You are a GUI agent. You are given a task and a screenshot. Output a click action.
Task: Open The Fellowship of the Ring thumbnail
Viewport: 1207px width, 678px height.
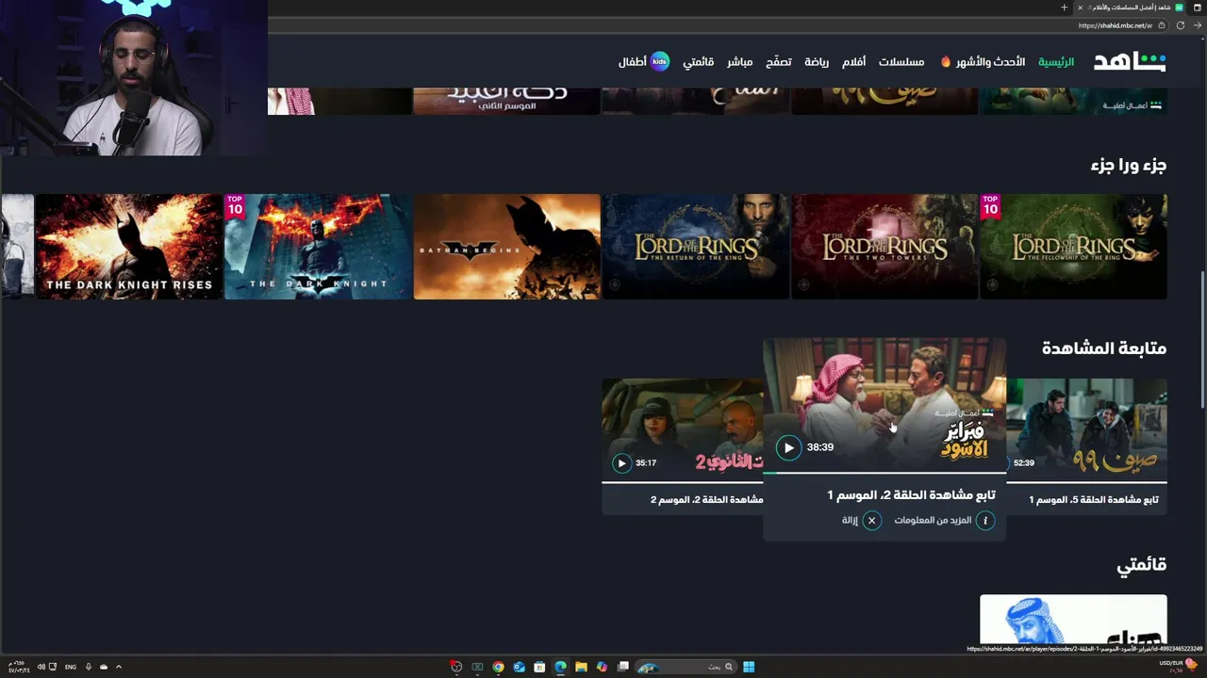pyautogui.click(x=1073, y=247)
